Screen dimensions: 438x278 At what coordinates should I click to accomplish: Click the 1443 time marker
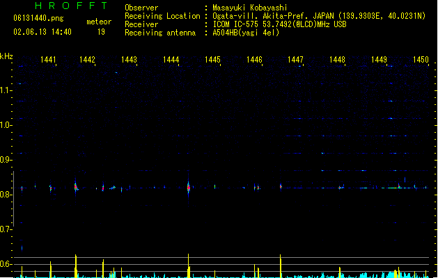[129, 59]
